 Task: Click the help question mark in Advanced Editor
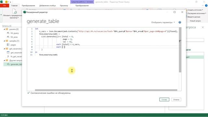(180, 22)
